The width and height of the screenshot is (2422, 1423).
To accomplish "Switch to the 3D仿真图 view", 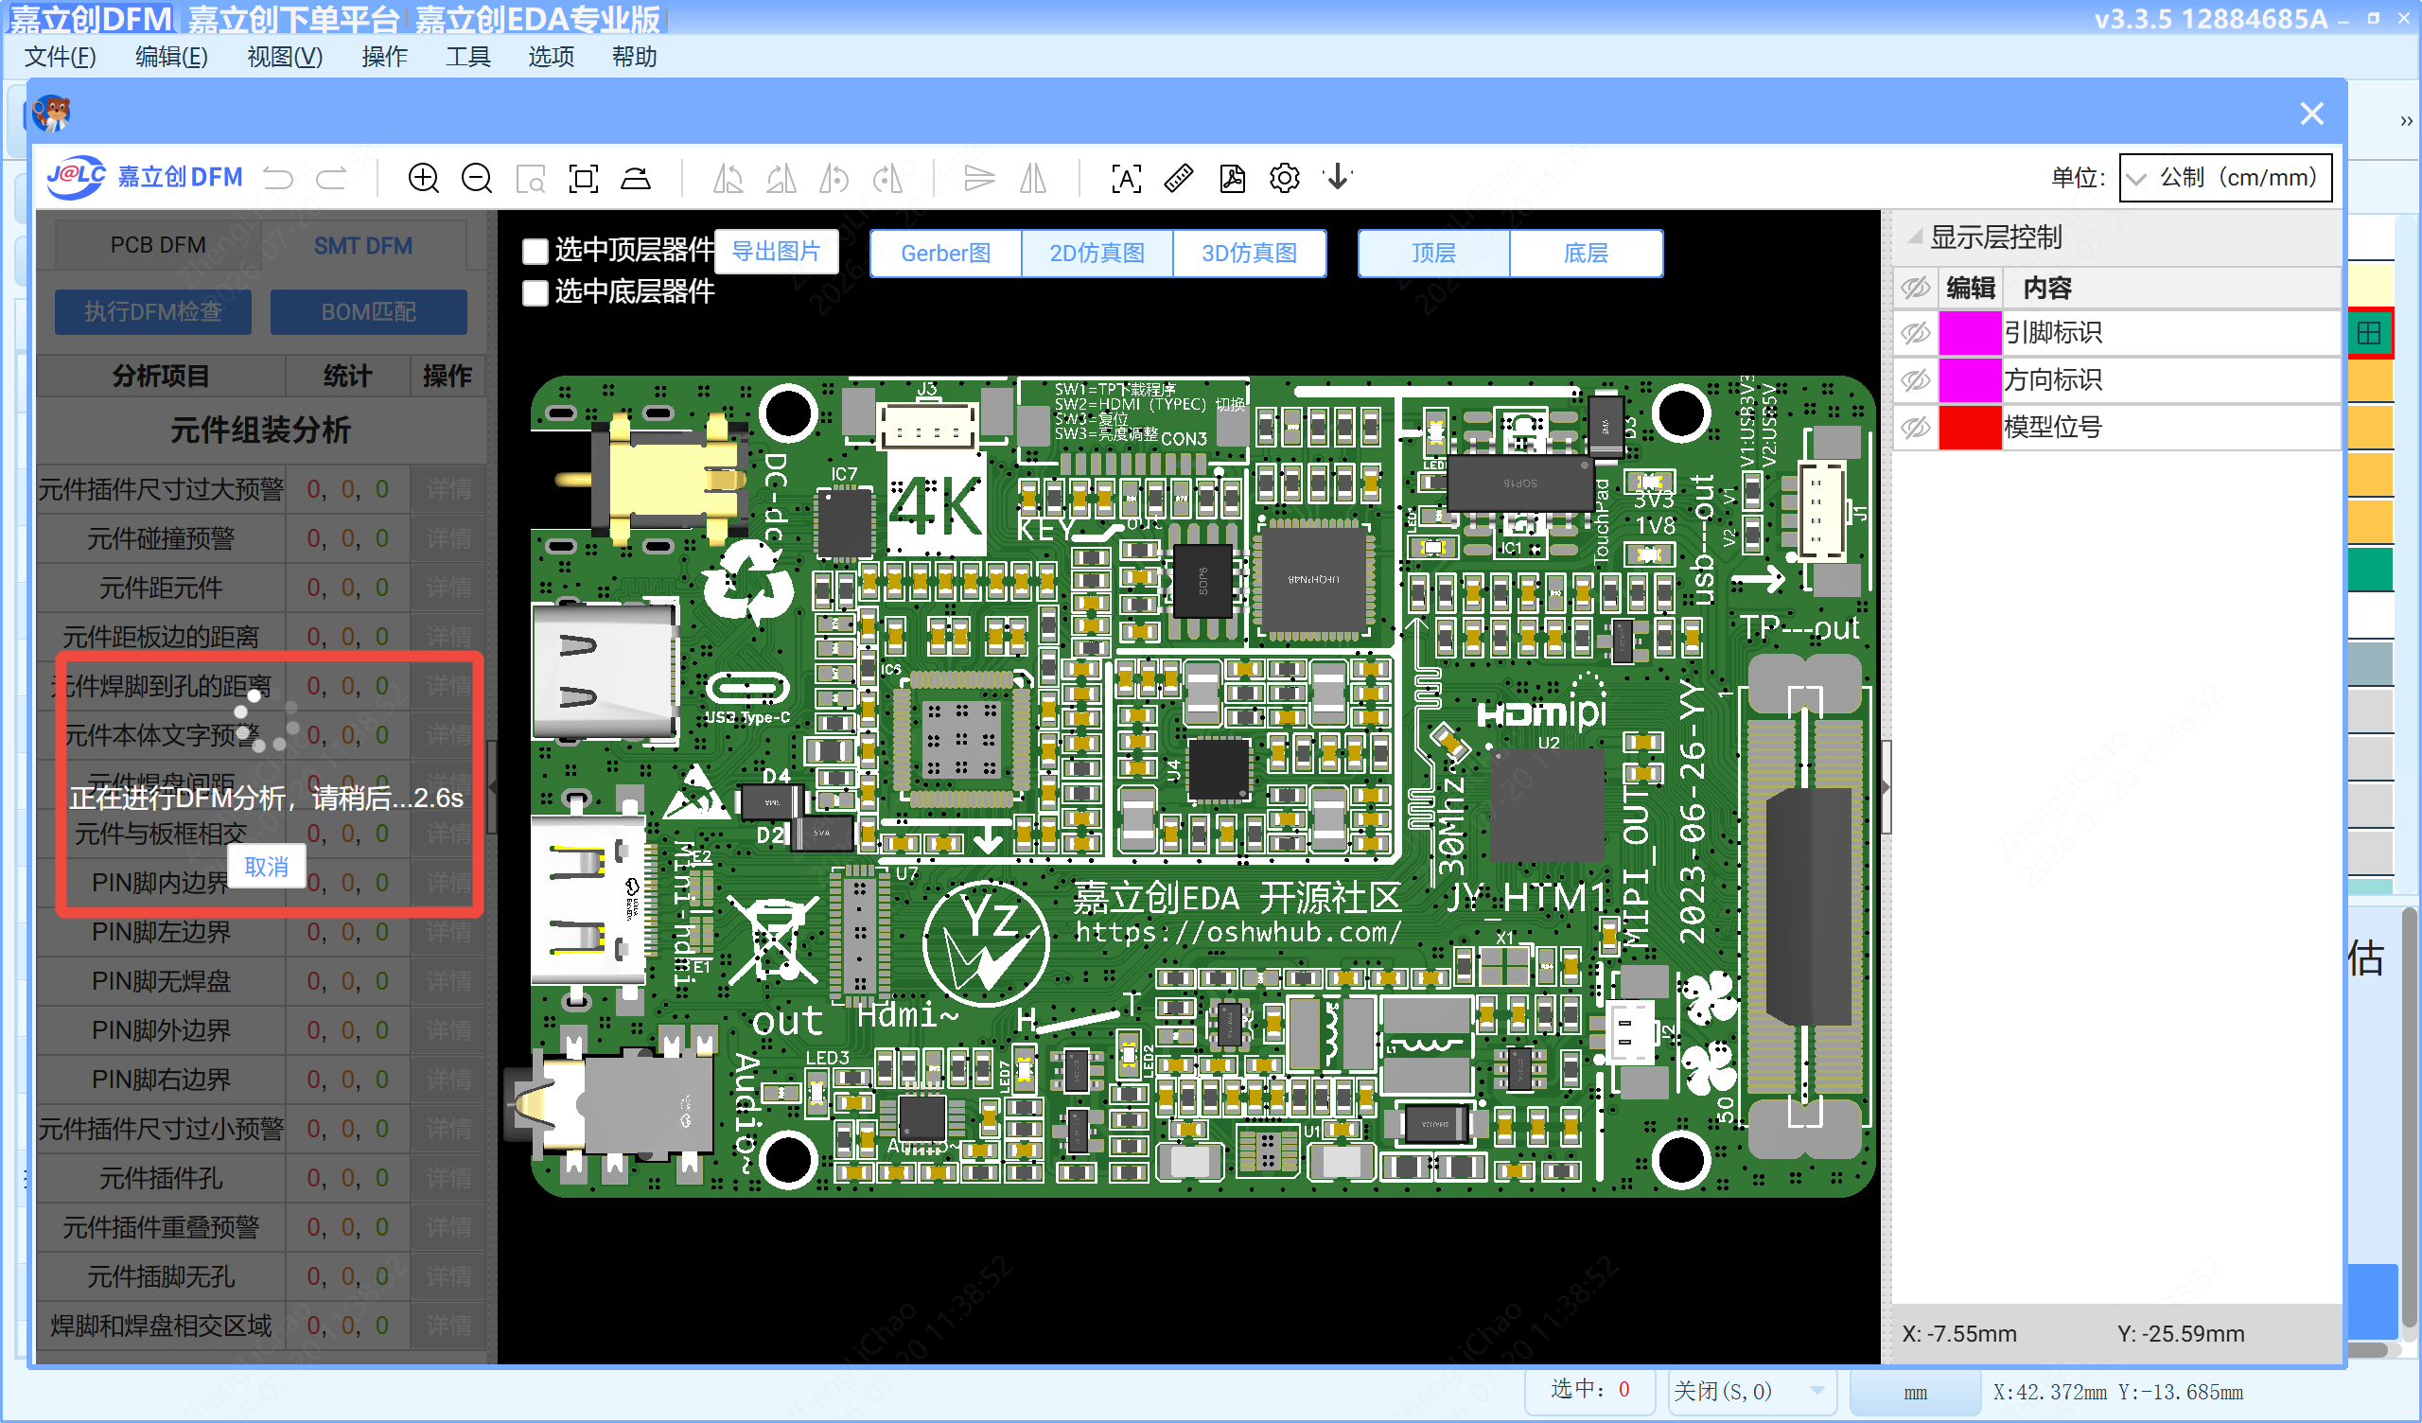I will tap(1250, 253).
